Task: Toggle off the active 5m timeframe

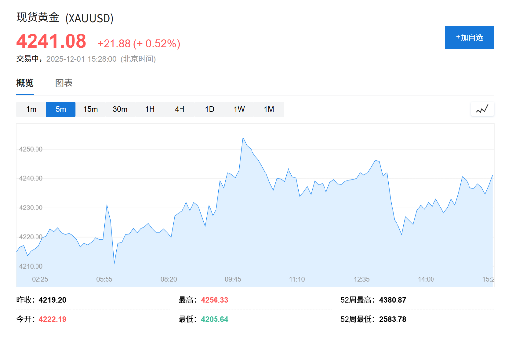Action: click(60, 109)
